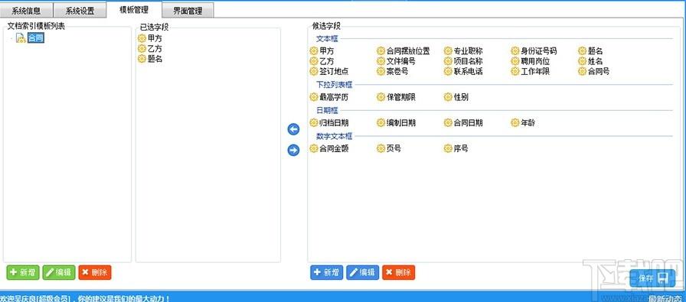Click gear icon beside 身份证号码
The image size is (686, 302).
pos(515,51)
